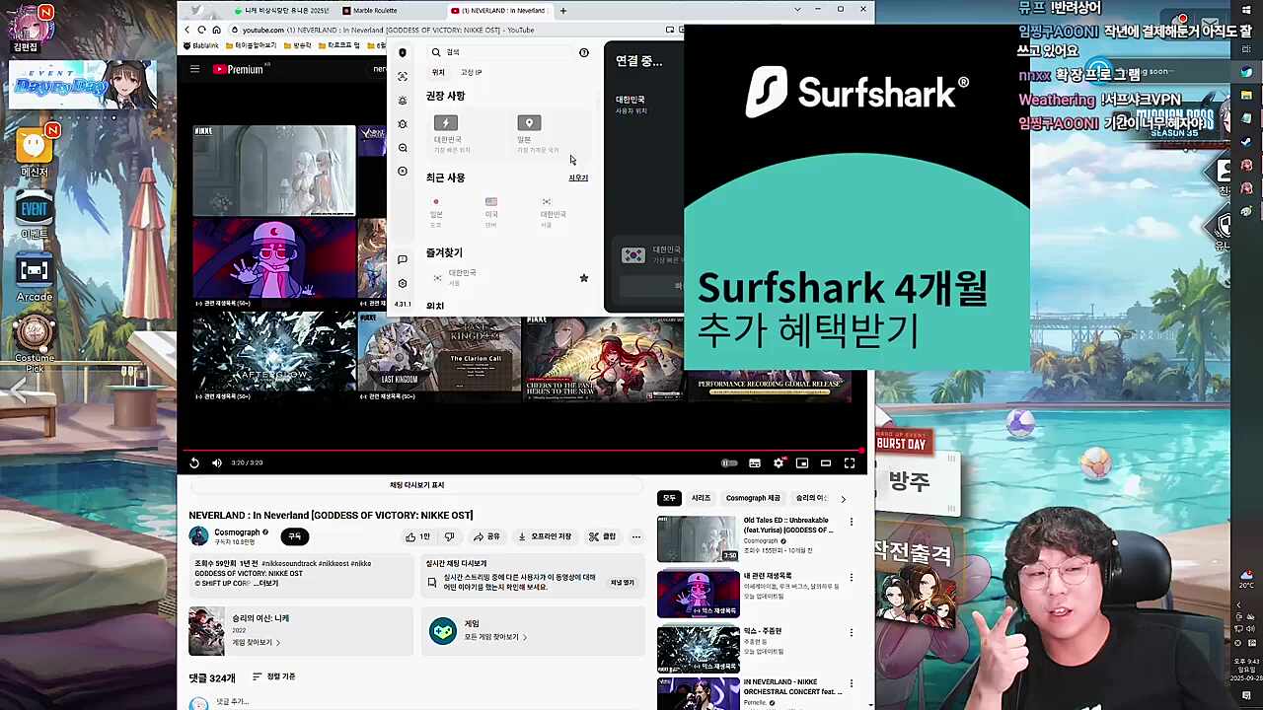Mute the video with the volume icon

pyautogui.click(x=216, y=462)
